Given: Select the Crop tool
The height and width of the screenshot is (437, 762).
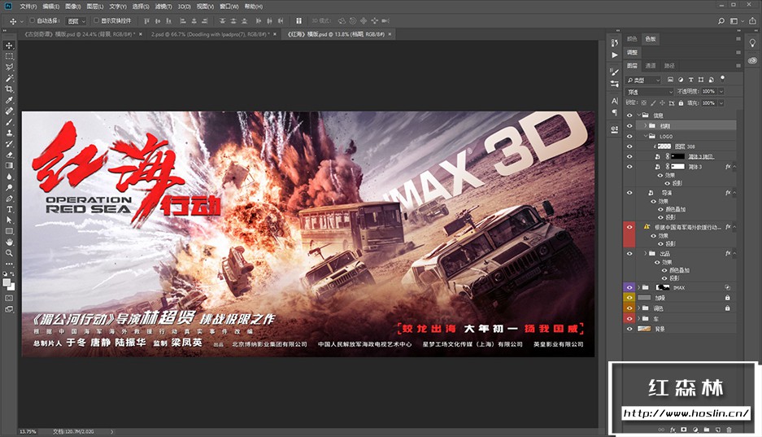Looking at the screenshot, I should coord(9,89).
